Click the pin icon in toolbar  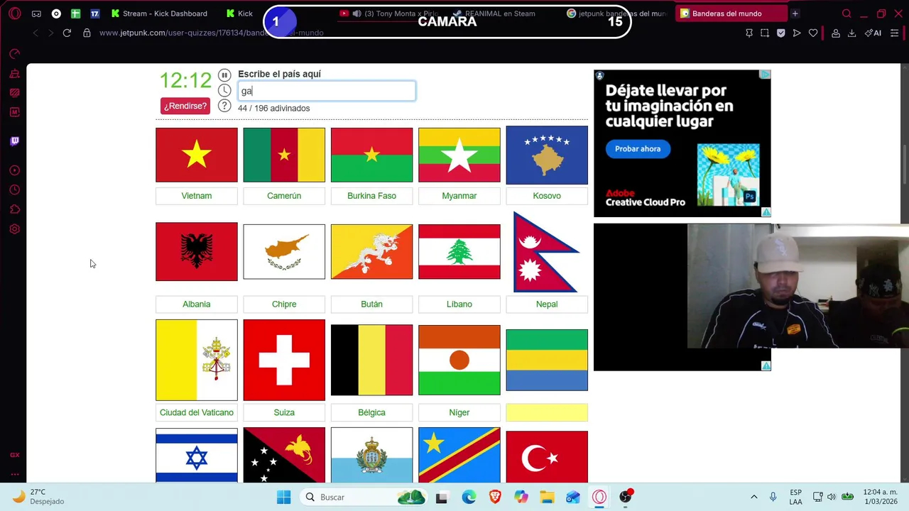pyautogui.click(x=749, y=33)
